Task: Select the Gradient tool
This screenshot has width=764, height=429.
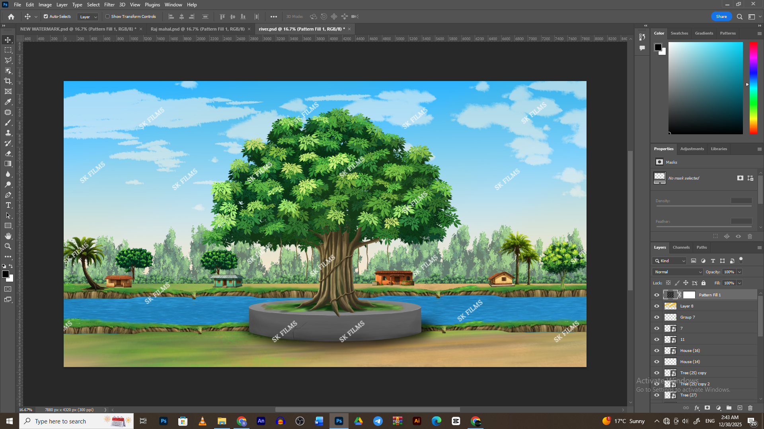Action: [8, 164]
